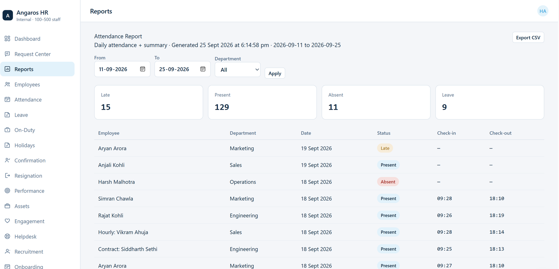Open the Holidays page
Image resolution: width=559 pixels, height=269 pixels.
(37, 145)
